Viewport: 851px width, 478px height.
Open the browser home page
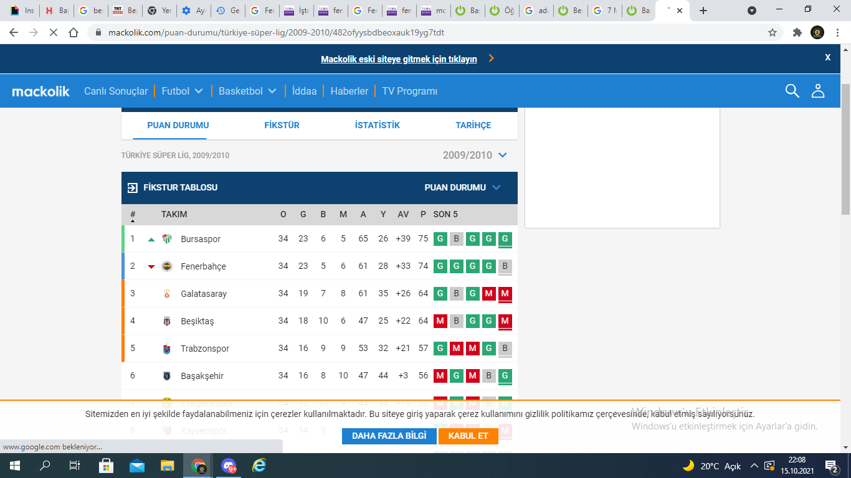[x=74, y=32]
